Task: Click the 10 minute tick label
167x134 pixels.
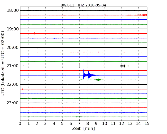Action: pos(105,123)
